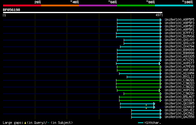Open the UniRef100_C3W2Q2 entry
This screenshot has height=125, width=196.
click(179, 87)
